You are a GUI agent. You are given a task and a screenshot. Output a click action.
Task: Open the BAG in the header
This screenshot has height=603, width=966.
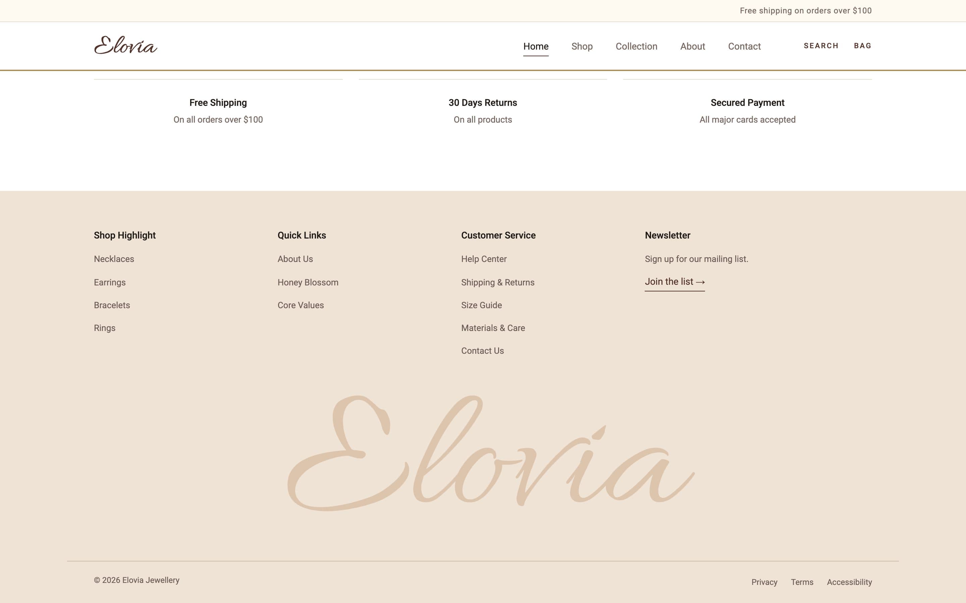coord(863,46)
